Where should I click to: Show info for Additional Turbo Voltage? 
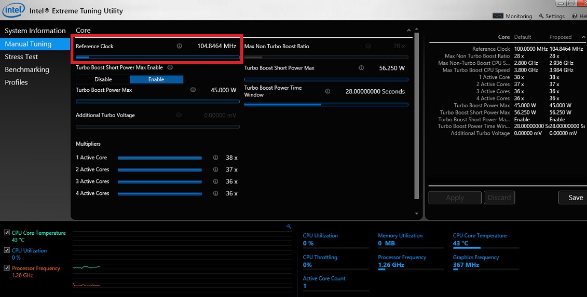point(179,115)
